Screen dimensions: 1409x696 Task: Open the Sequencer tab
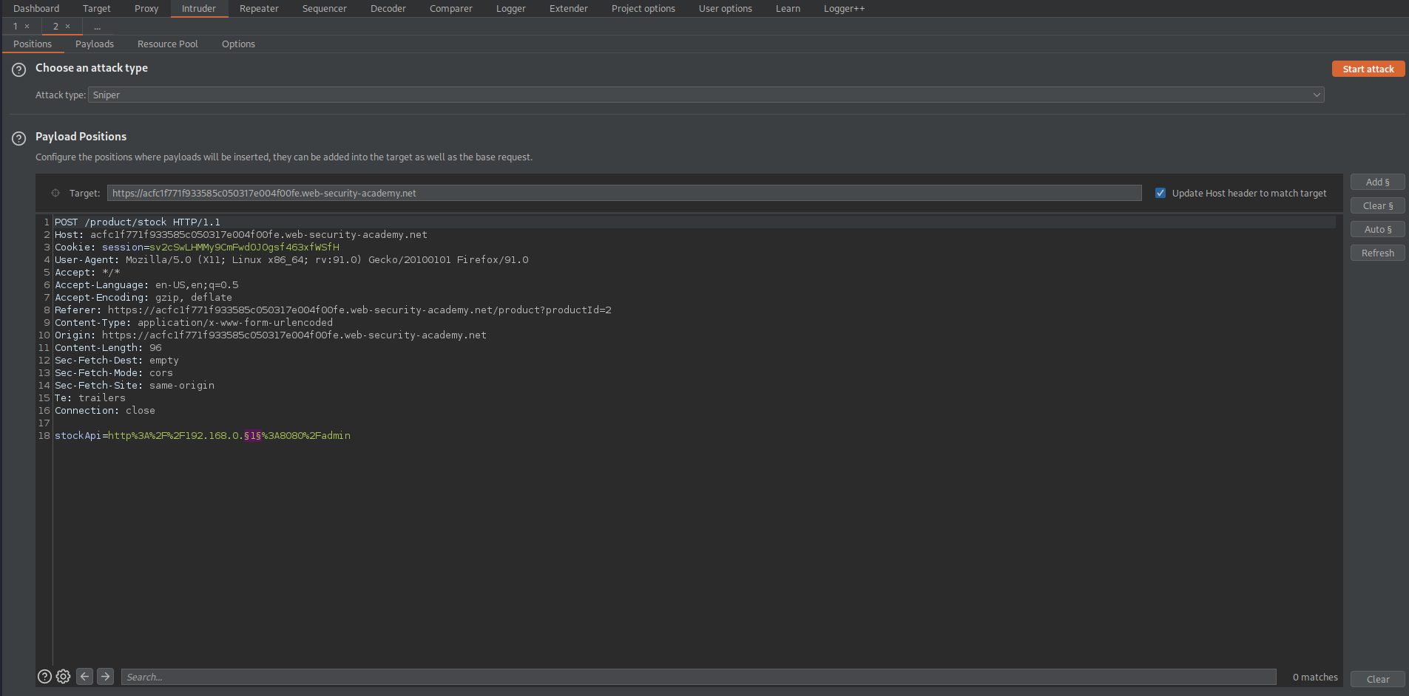tap(325, 9)
